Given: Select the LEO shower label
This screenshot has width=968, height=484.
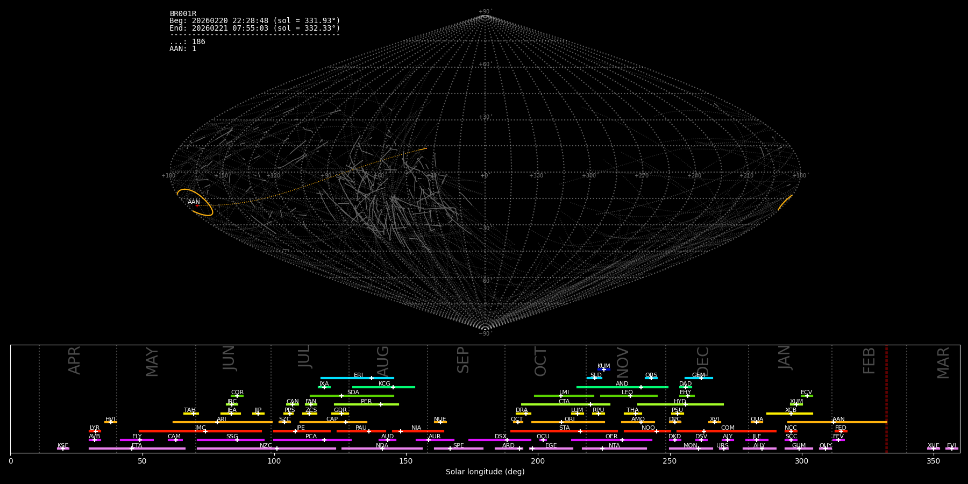Looking at the screenshot, I should 628,393.
